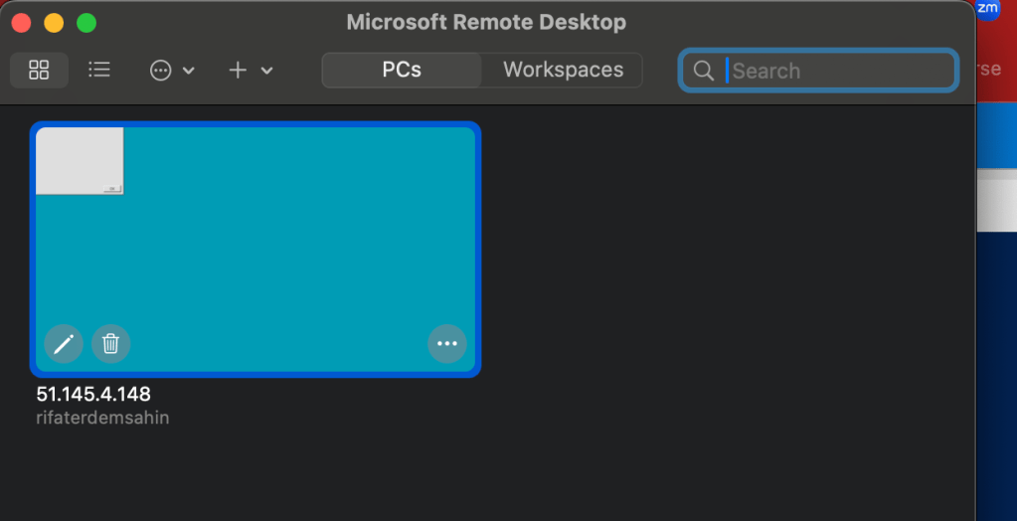Viewport: 1017px width, 521px height.
Task: Open more options on the PC thumbnail
Action: (447, 343)
